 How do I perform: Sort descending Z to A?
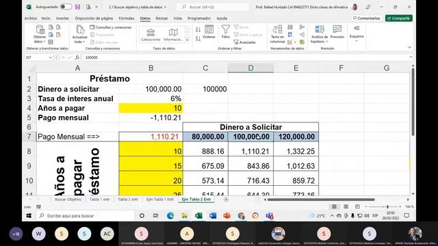[198, 38]
